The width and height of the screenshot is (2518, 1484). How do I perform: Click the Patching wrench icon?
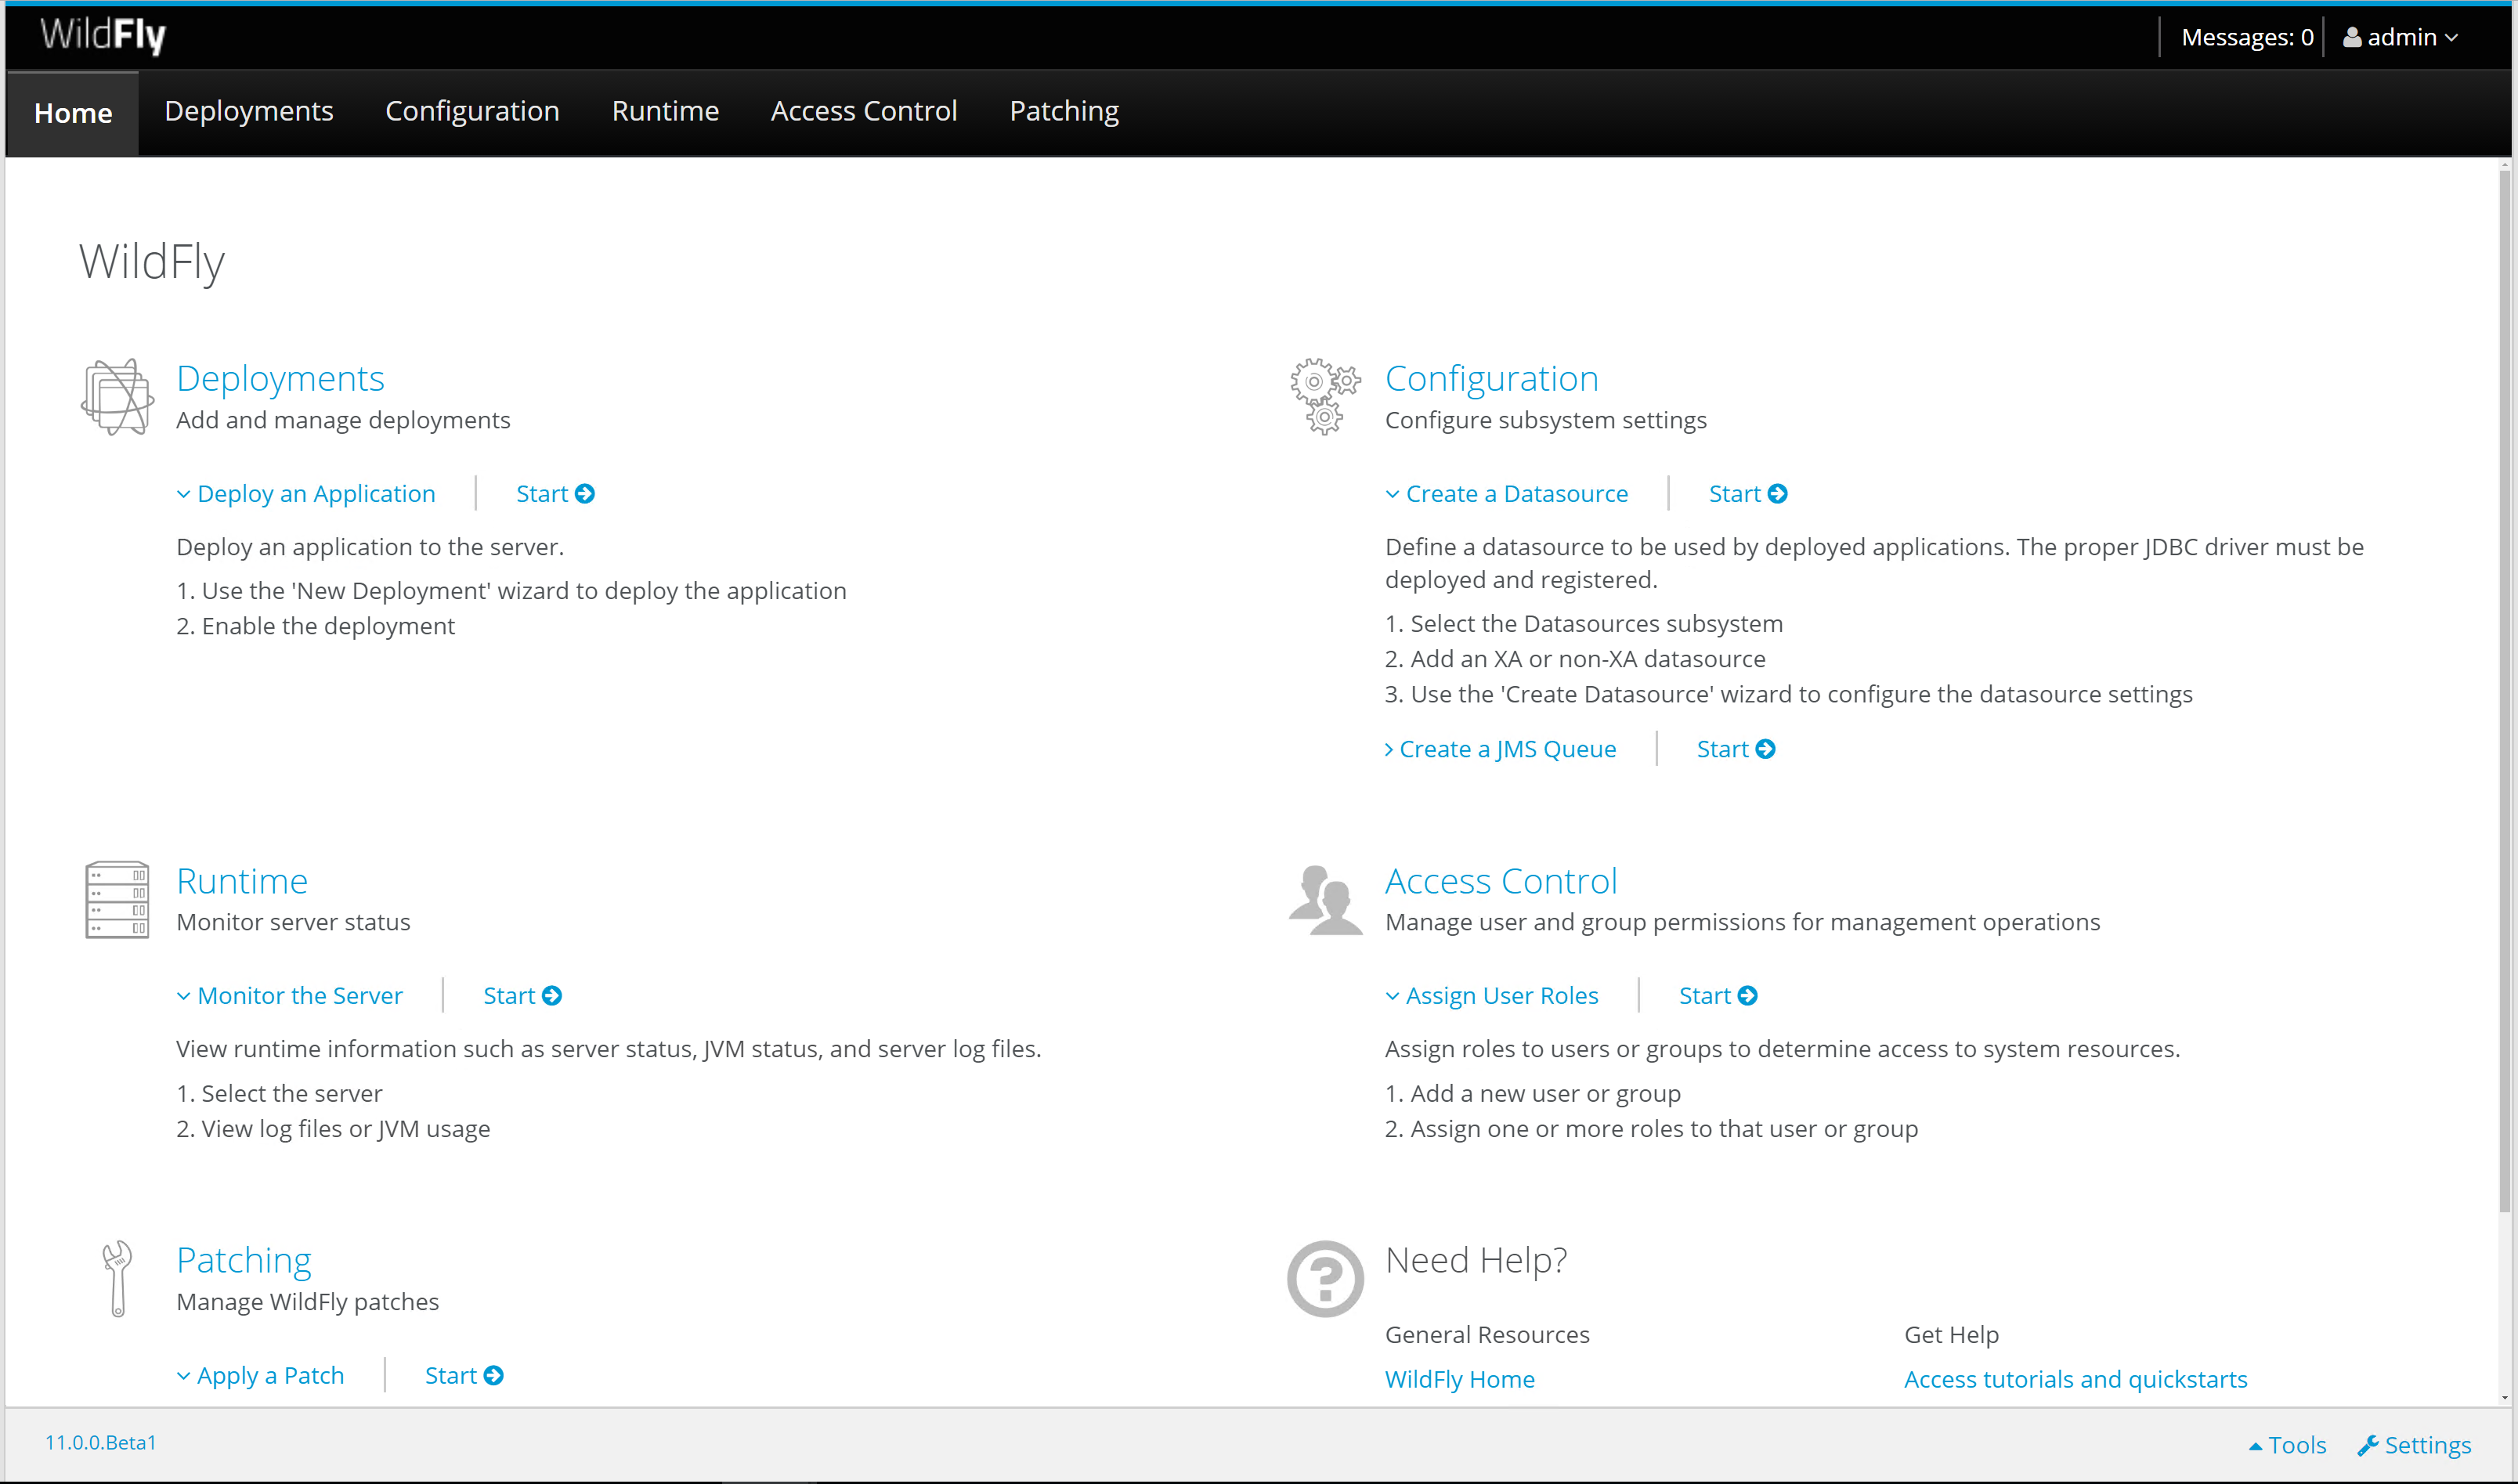pyautogui.click(x=116, y=1278)
